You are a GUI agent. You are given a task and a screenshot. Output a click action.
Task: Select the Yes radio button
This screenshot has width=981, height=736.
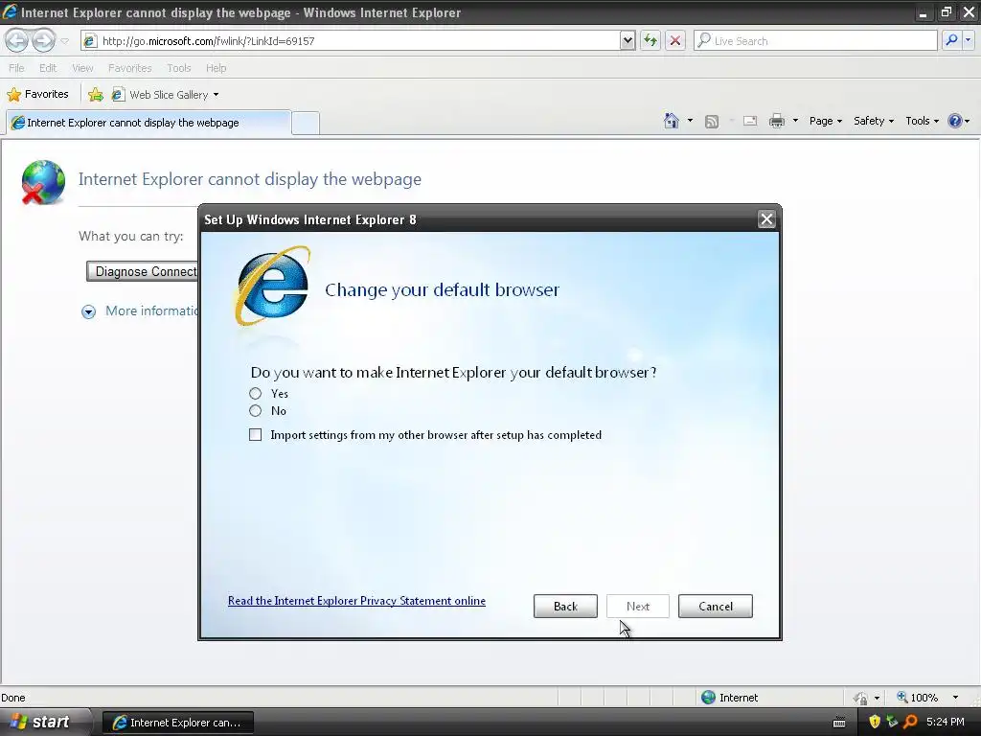pyautogui.click(x=255, y=394)
